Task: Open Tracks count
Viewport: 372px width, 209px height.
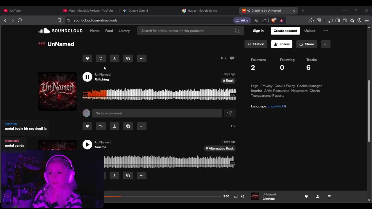Action: click(311, 64)
